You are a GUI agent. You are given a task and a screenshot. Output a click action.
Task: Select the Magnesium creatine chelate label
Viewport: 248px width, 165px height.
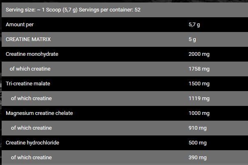pyautogui.click(x=39, y=113)
